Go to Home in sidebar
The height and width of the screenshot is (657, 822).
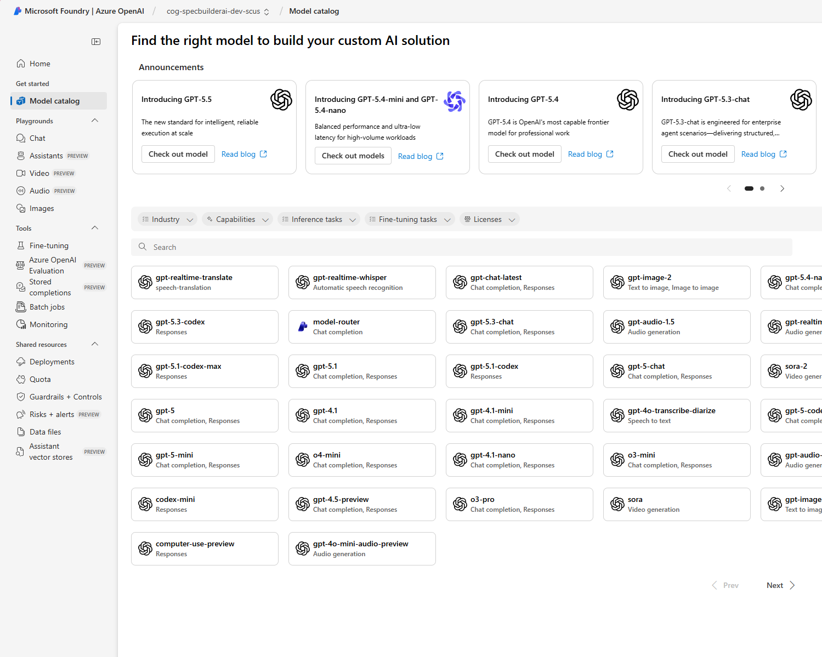pos(59,64)
